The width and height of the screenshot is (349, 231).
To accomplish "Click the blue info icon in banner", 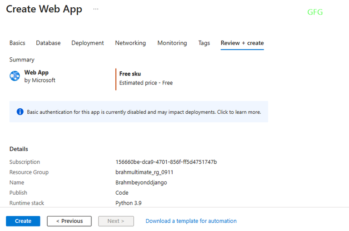I will [20, 111].
